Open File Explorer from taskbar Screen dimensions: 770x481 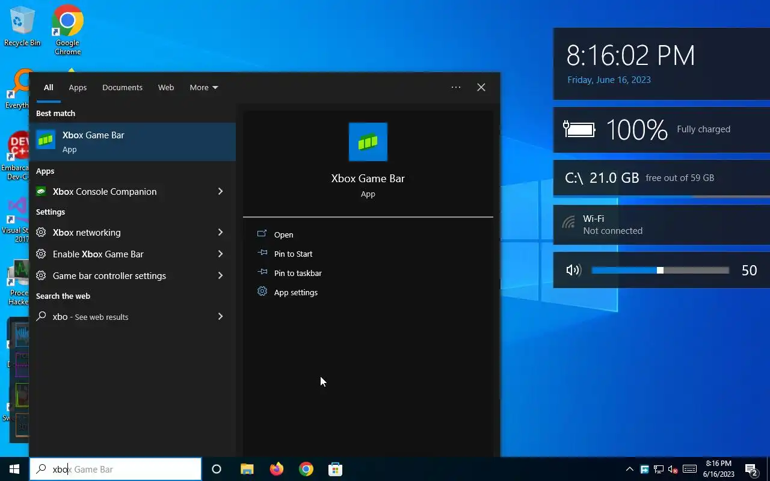[247, 469]
